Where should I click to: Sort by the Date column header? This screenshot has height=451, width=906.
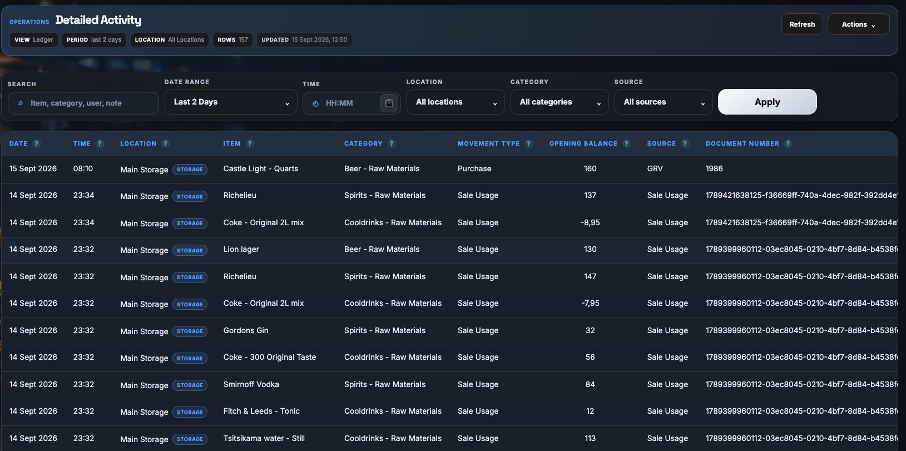[18, 143]
